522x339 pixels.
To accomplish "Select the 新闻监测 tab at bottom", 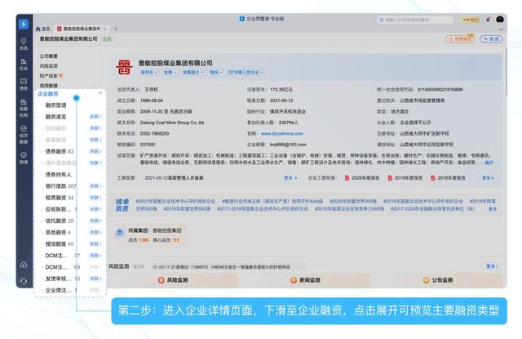I will coord(305,280).
